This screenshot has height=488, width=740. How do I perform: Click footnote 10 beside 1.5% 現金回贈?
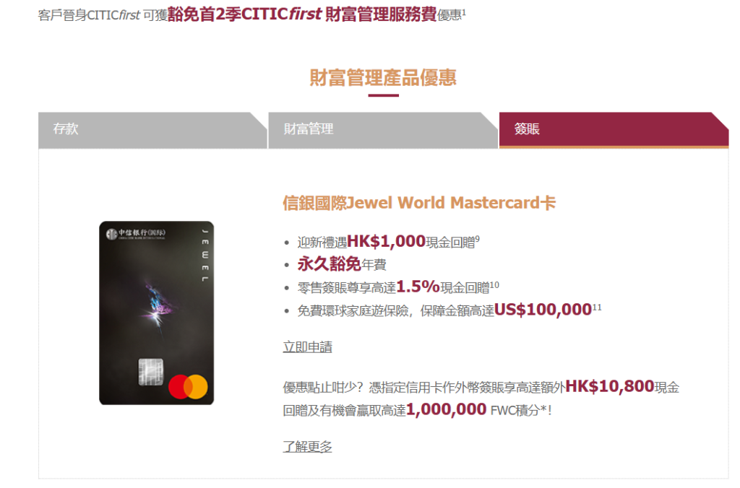[494, 284]
